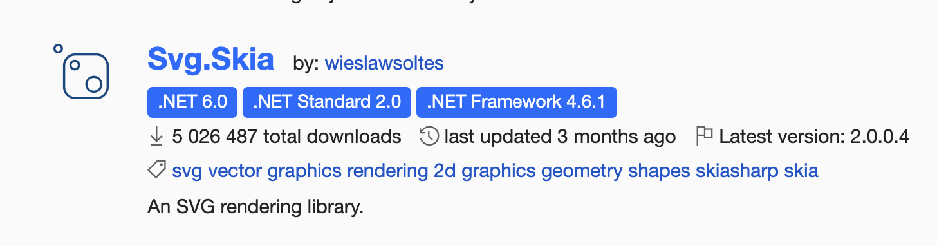Click the download arrow icon
937x246 pixels.
[156, 137]
